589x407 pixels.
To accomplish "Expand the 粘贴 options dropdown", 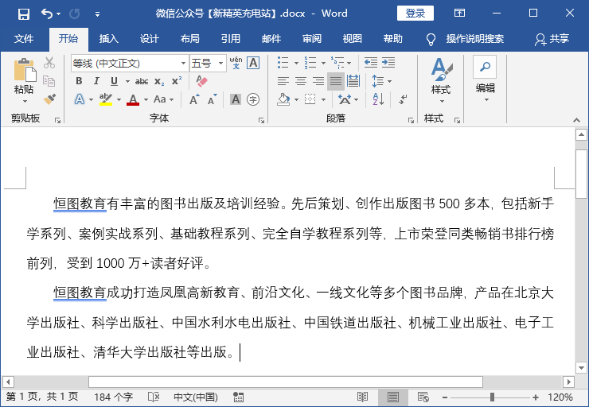I will point(25,101).
